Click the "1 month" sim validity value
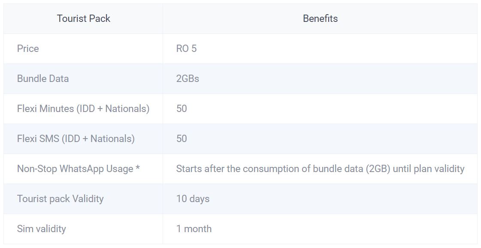The height and width of the screenshot is (248, 481). coord(194,229)
